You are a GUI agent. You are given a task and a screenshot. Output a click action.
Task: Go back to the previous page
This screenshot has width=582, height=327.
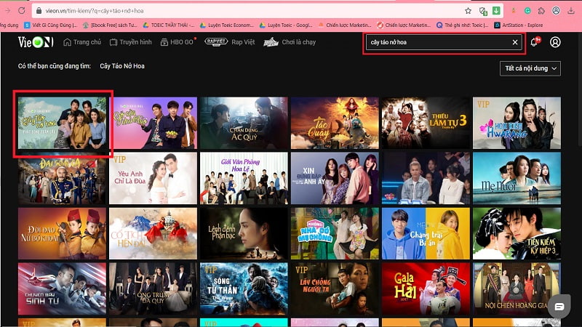[5, 11]
